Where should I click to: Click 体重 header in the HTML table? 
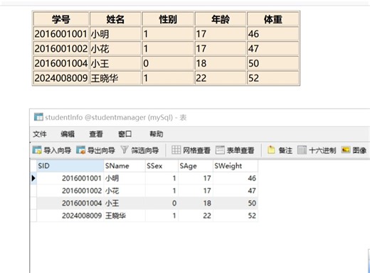coord(273,19)
